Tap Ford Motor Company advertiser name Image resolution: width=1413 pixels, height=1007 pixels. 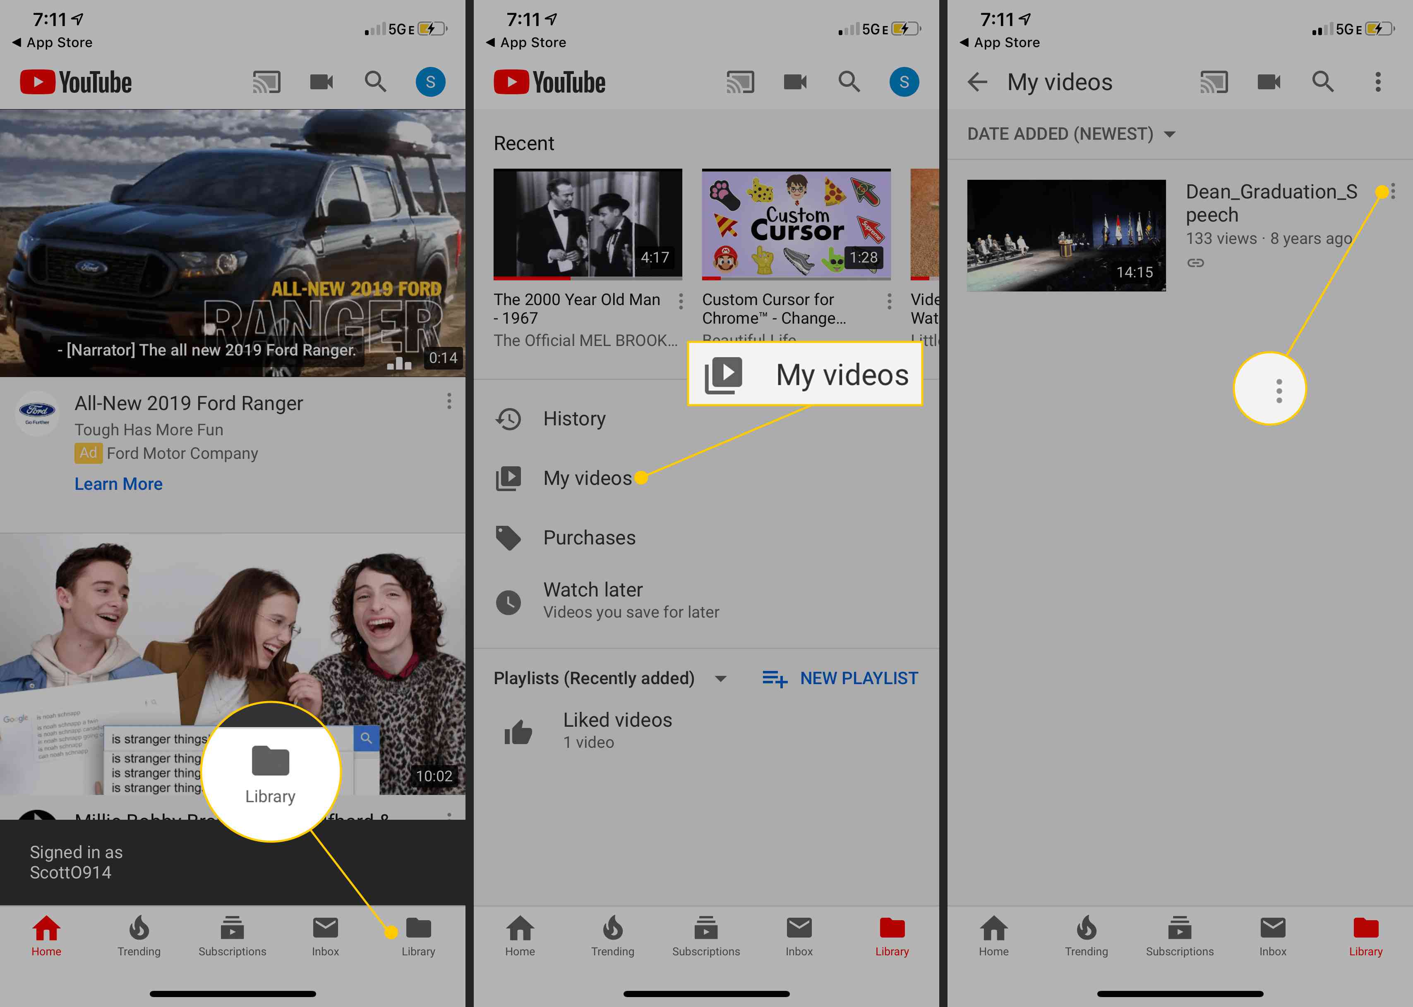(182, 453)
